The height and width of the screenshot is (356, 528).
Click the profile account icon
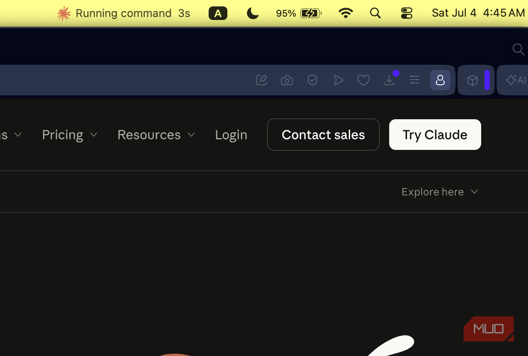tap(440, 80)
